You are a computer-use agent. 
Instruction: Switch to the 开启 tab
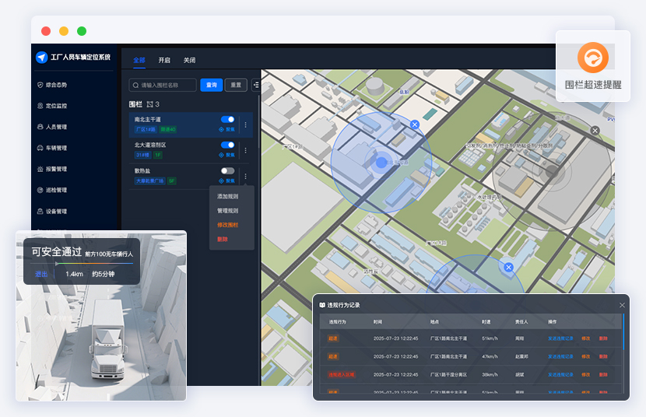click(164, 60)
